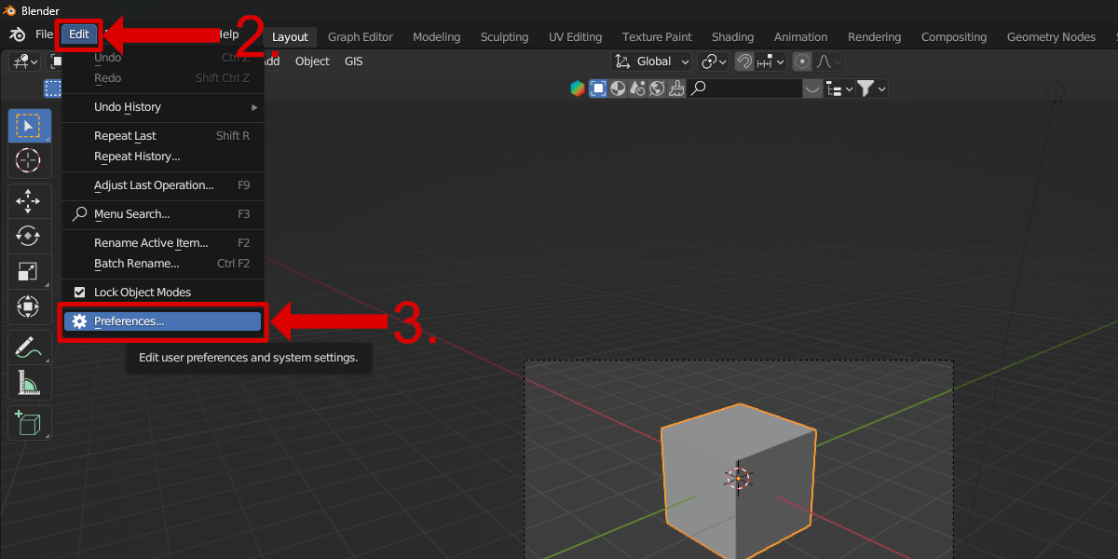The height and width of the screenshot is (559, 1118).
Task: Toggle proportional editing
Action: [x=802, y=61]
